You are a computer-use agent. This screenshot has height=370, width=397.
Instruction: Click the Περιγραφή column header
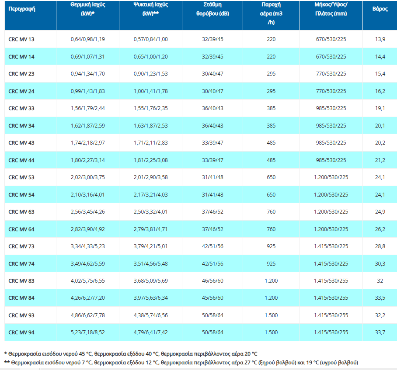point(18,9)
